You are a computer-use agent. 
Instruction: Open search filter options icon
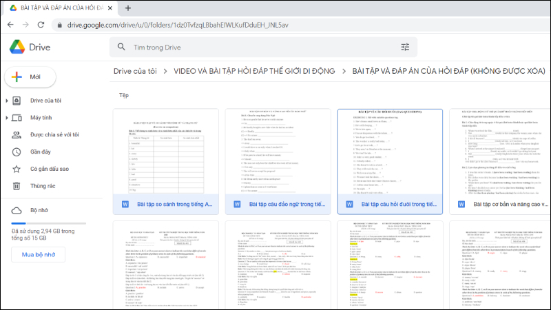point(405,47)
